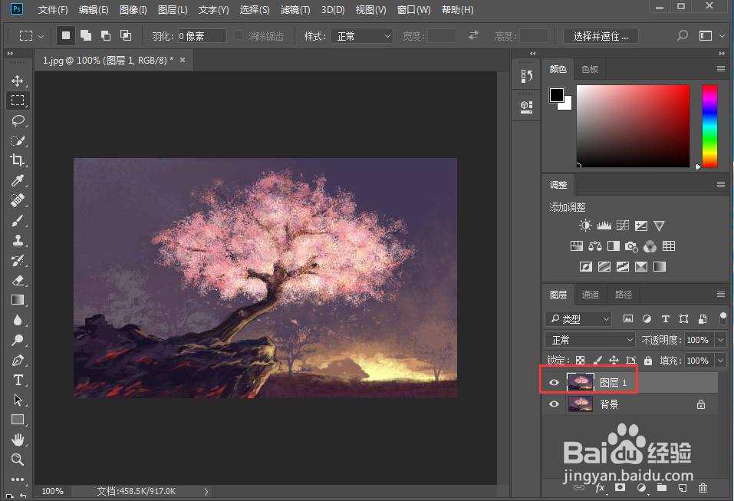Select the Horizontal Type tool
Image resolution: width=734 pixels, height=501 pixels.
pyautogui.click(x=18, y=380)
